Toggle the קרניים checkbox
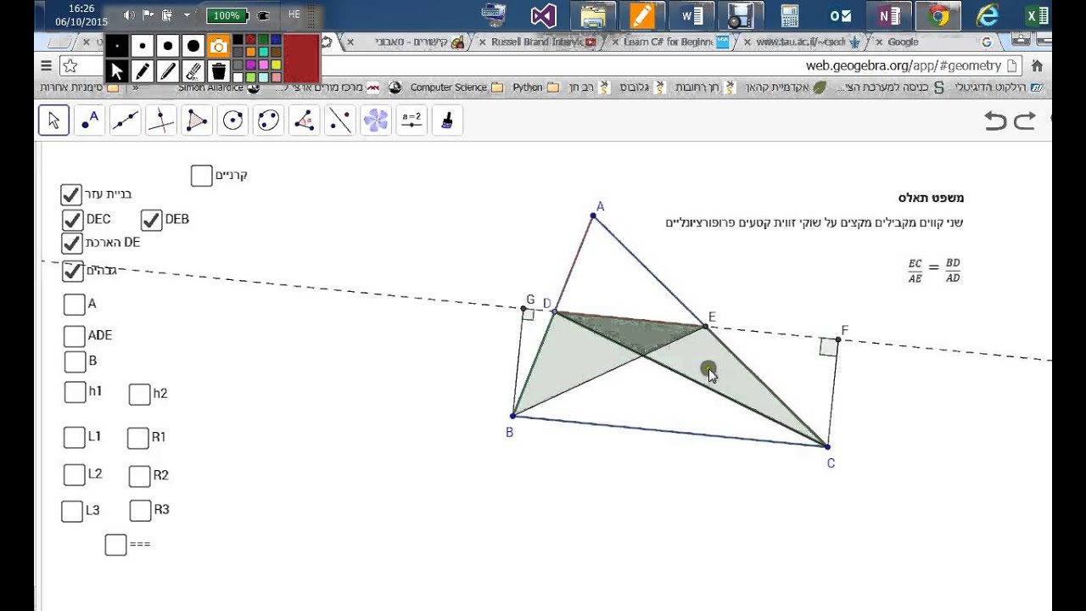 [201, 176]
